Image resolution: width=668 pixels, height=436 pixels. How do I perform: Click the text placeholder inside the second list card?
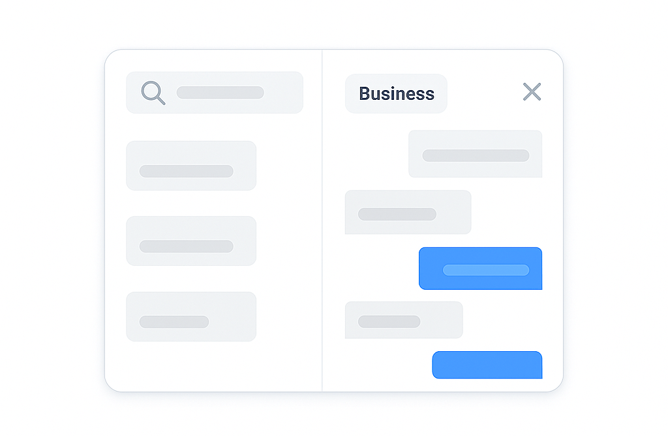[x=186, y=246]
